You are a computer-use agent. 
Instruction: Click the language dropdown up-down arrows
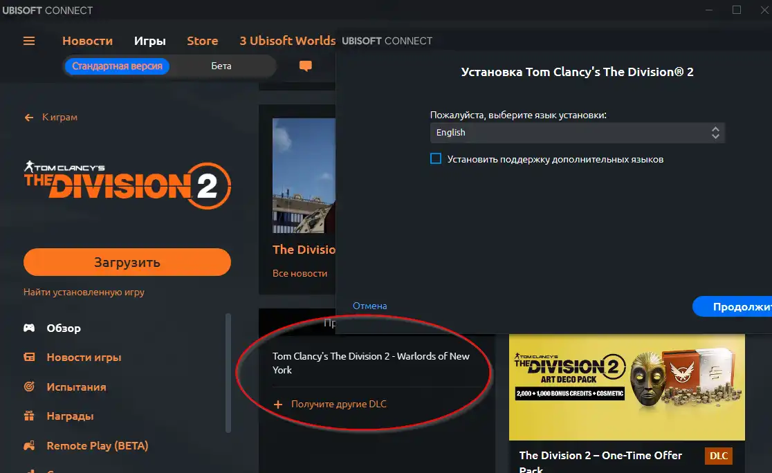pyautogui.click(x=715, y=132)
